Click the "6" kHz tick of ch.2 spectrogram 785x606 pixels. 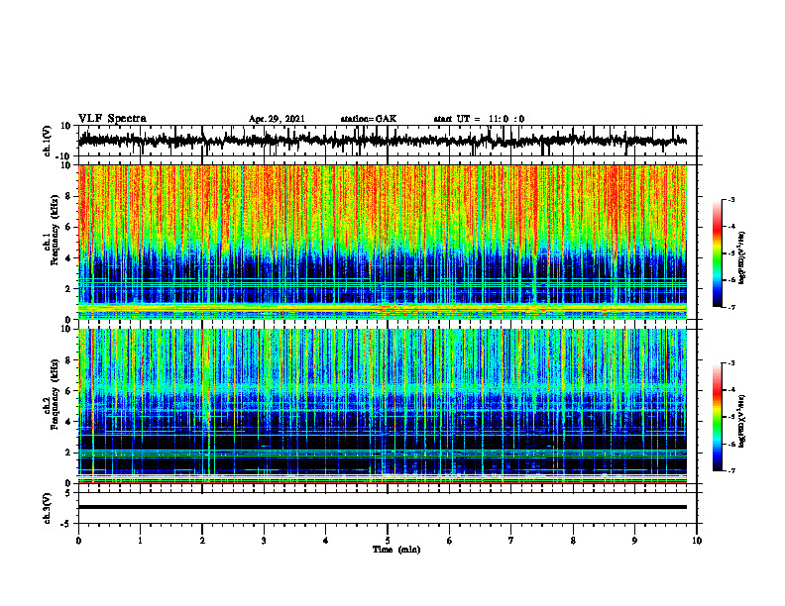point(68,391)
